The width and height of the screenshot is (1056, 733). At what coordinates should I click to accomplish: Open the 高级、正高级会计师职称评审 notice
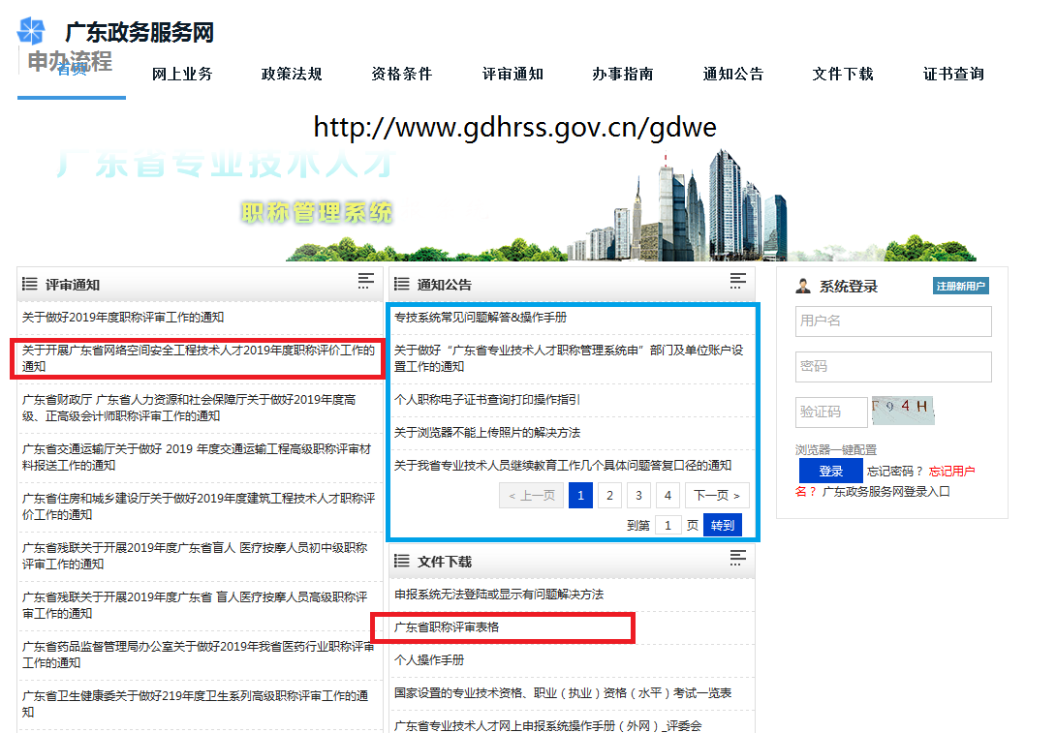(189, 408)
